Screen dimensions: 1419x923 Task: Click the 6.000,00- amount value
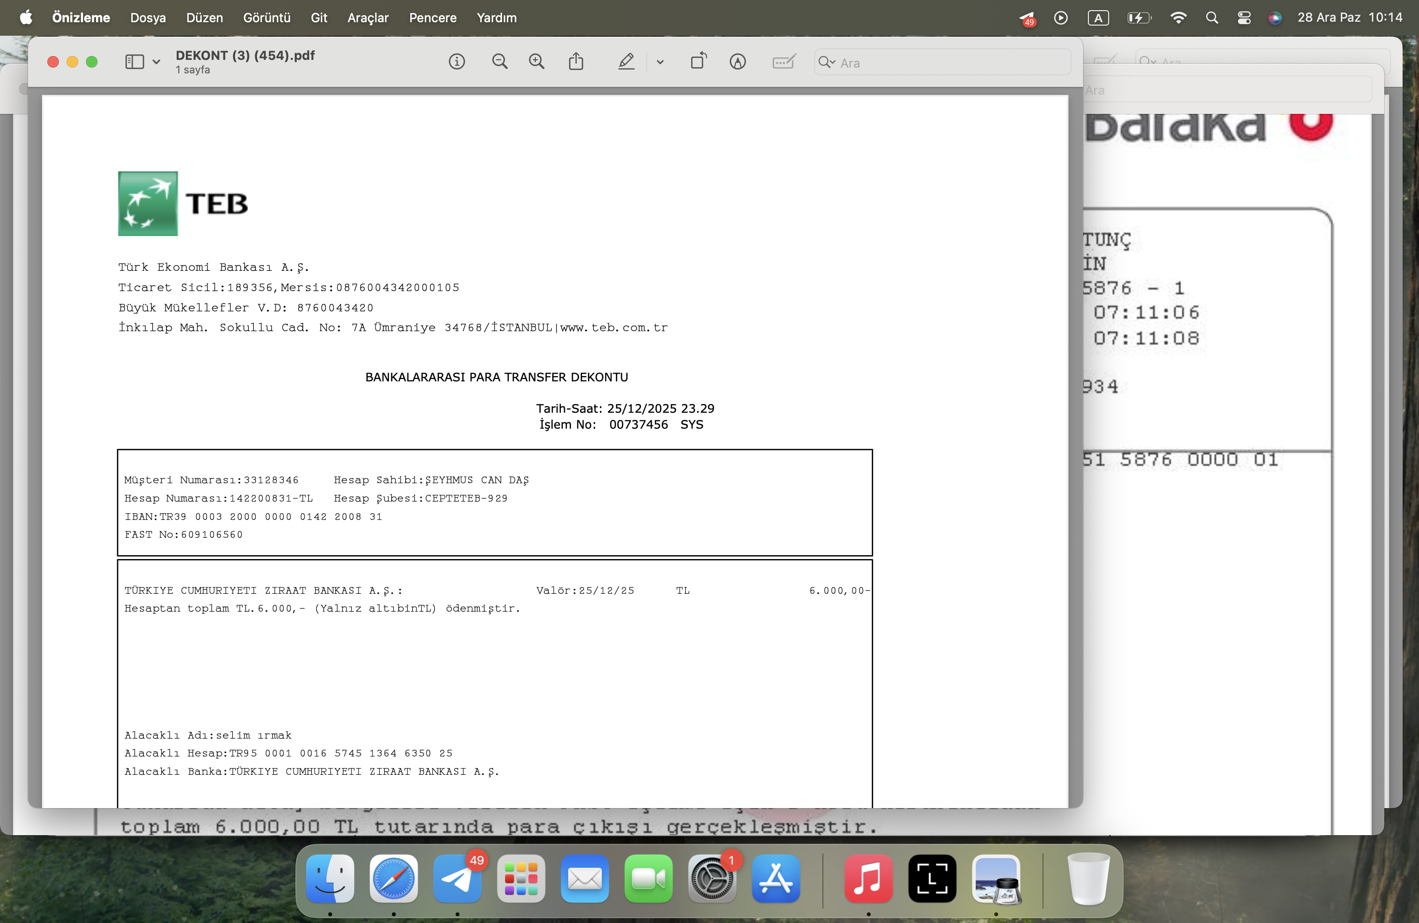pos(839,590)
